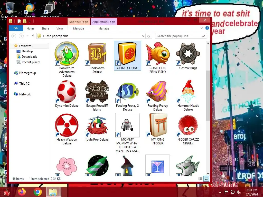The image size is (263, 197).
Task: Click the vertical scrollbar down arrow
Action: [208, 174]
